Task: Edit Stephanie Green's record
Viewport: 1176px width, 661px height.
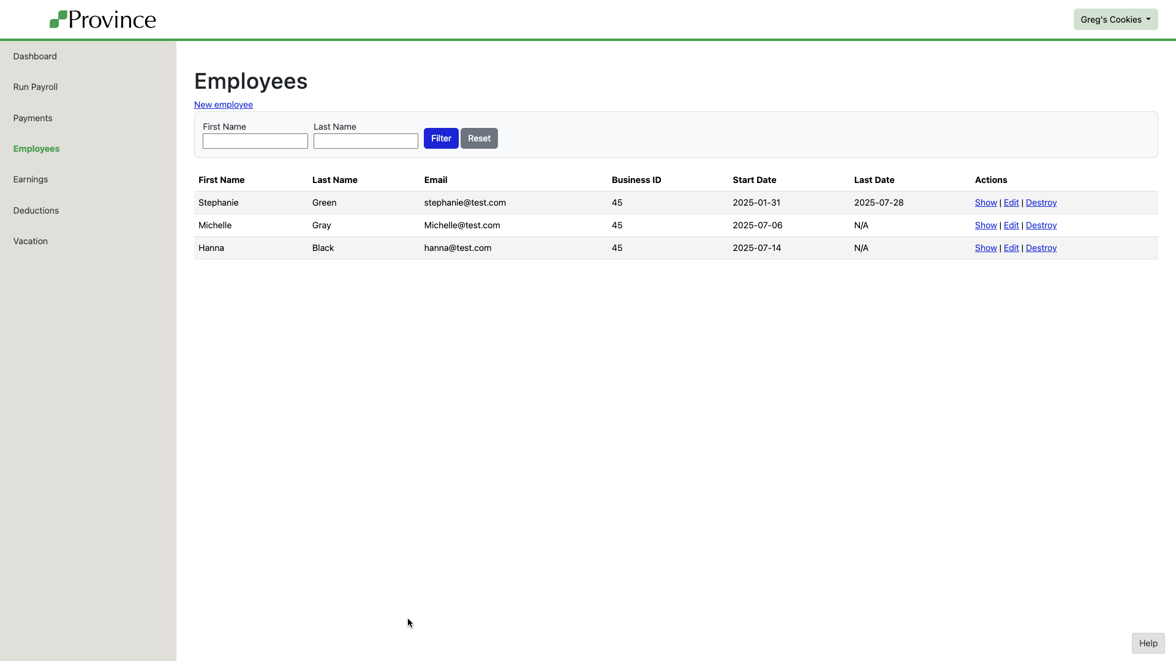Action: (1011, 203)
